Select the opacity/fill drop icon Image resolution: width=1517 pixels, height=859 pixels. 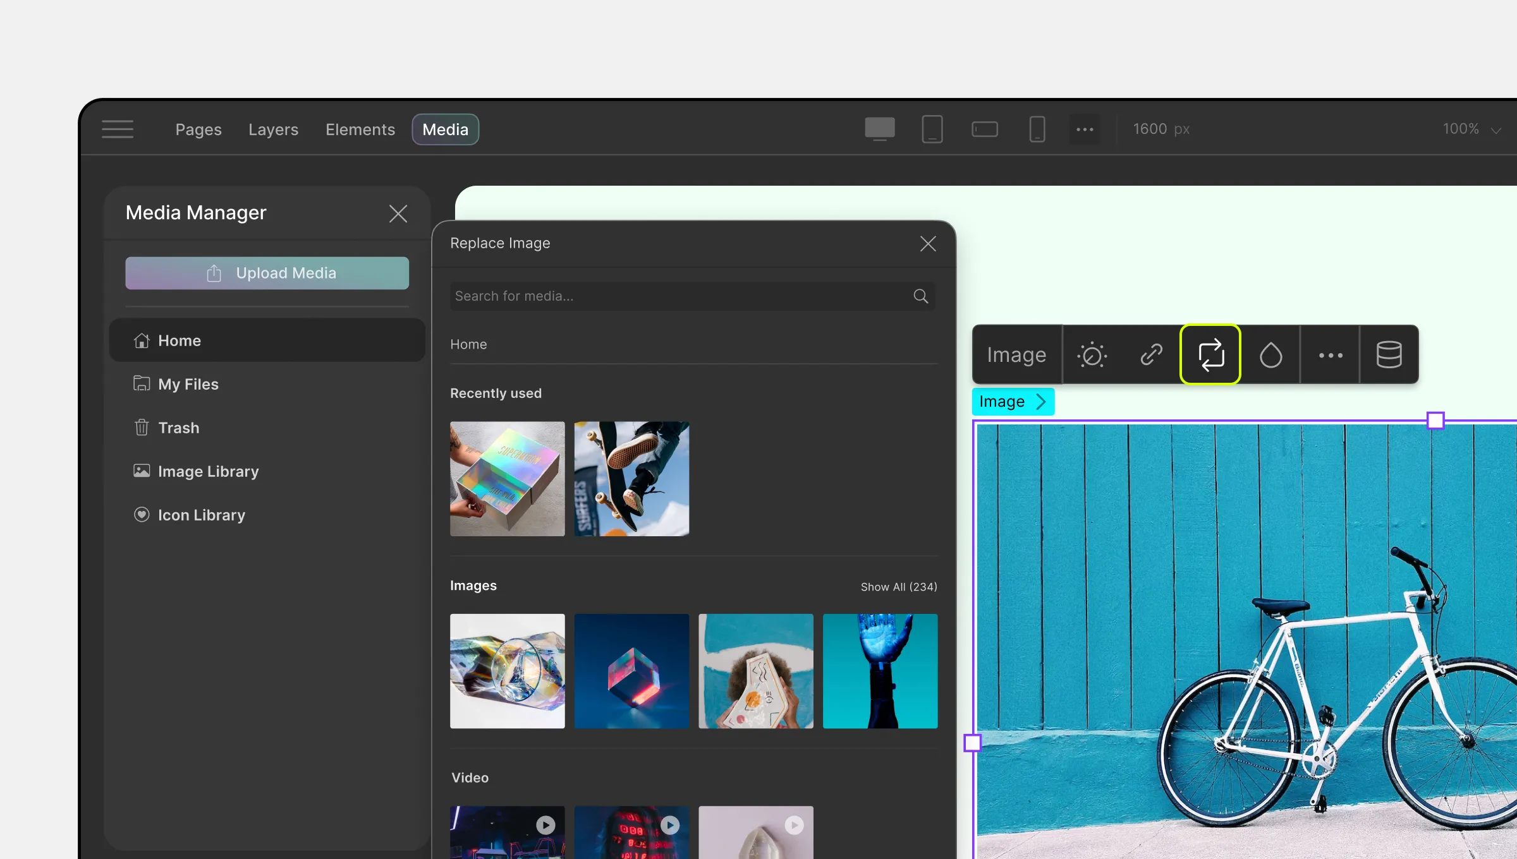1270,353
